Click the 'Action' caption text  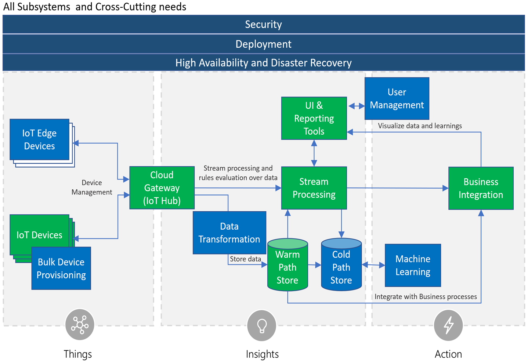[448, 354]
